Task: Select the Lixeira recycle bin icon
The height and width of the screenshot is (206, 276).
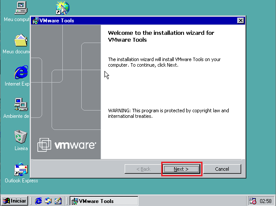Action: 21,137
